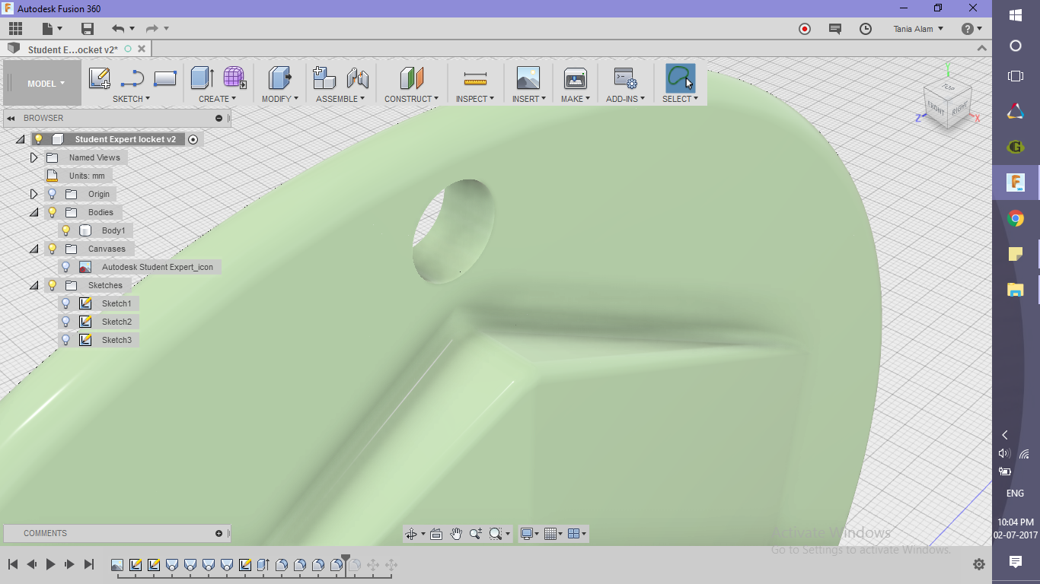Image resolution: width=1040 pixels, height=584 pixels.
Task: Select the 2-Point Rectangle tool icon
Action: pos(165,78)
